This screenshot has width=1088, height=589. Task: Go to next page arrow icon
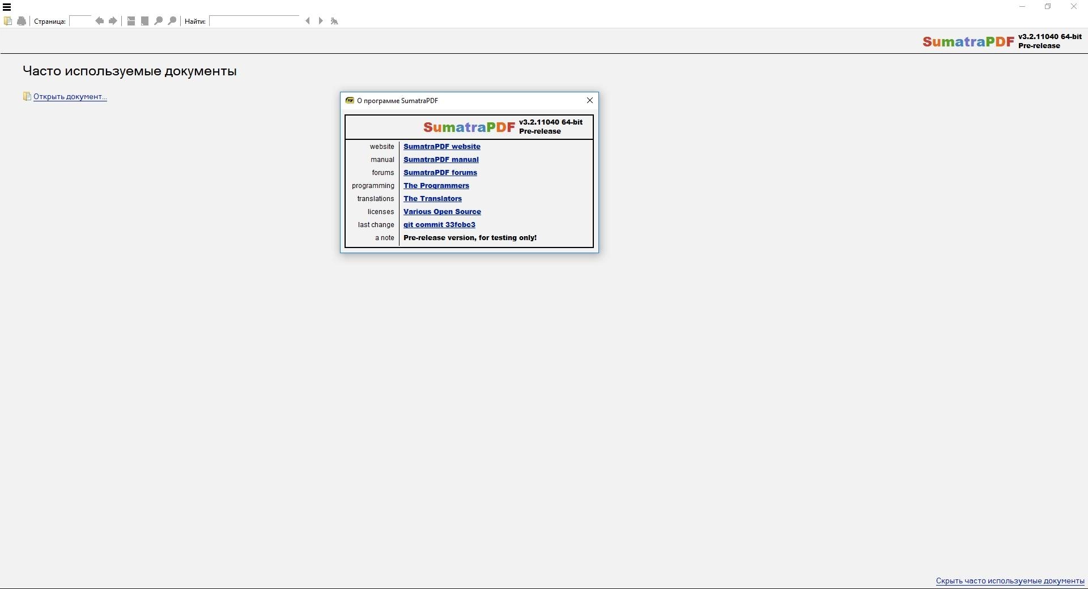[113, 21]
